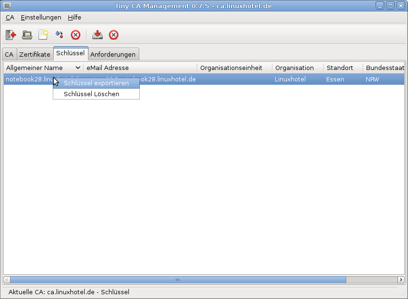Click the Standort column header
Image resolution: width=408 pixels, height=299 pixels.
340,68
